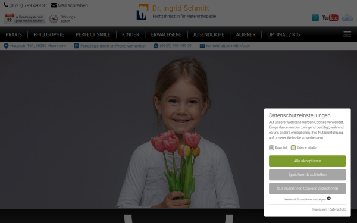This screenshot has height=223, width=357.
Task: Open the ERWACHSENE menu item
Action: pos(166,34)
